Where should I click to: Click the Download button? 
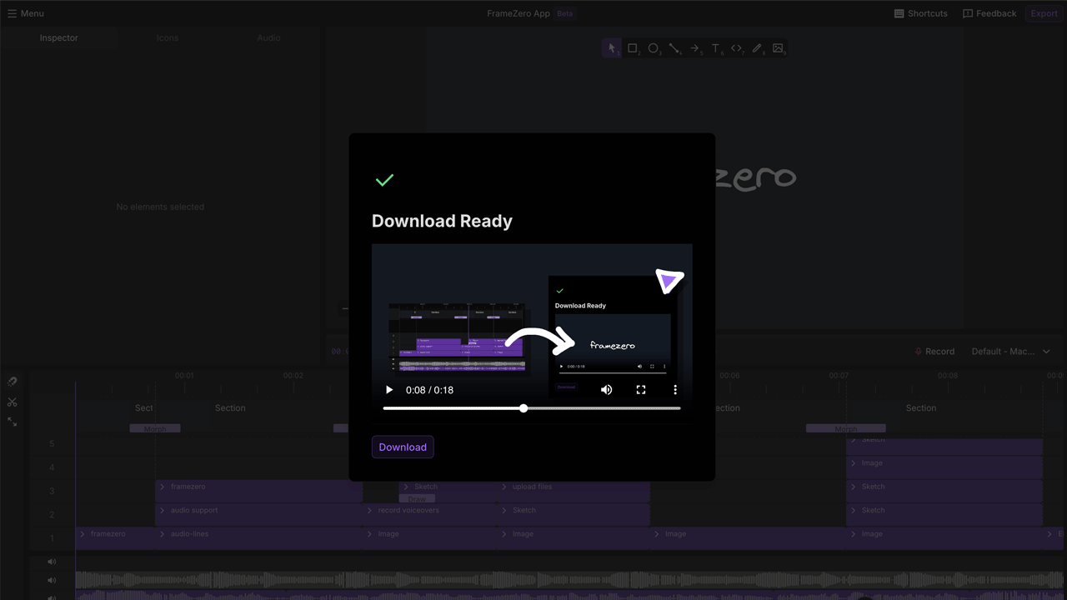403,447
